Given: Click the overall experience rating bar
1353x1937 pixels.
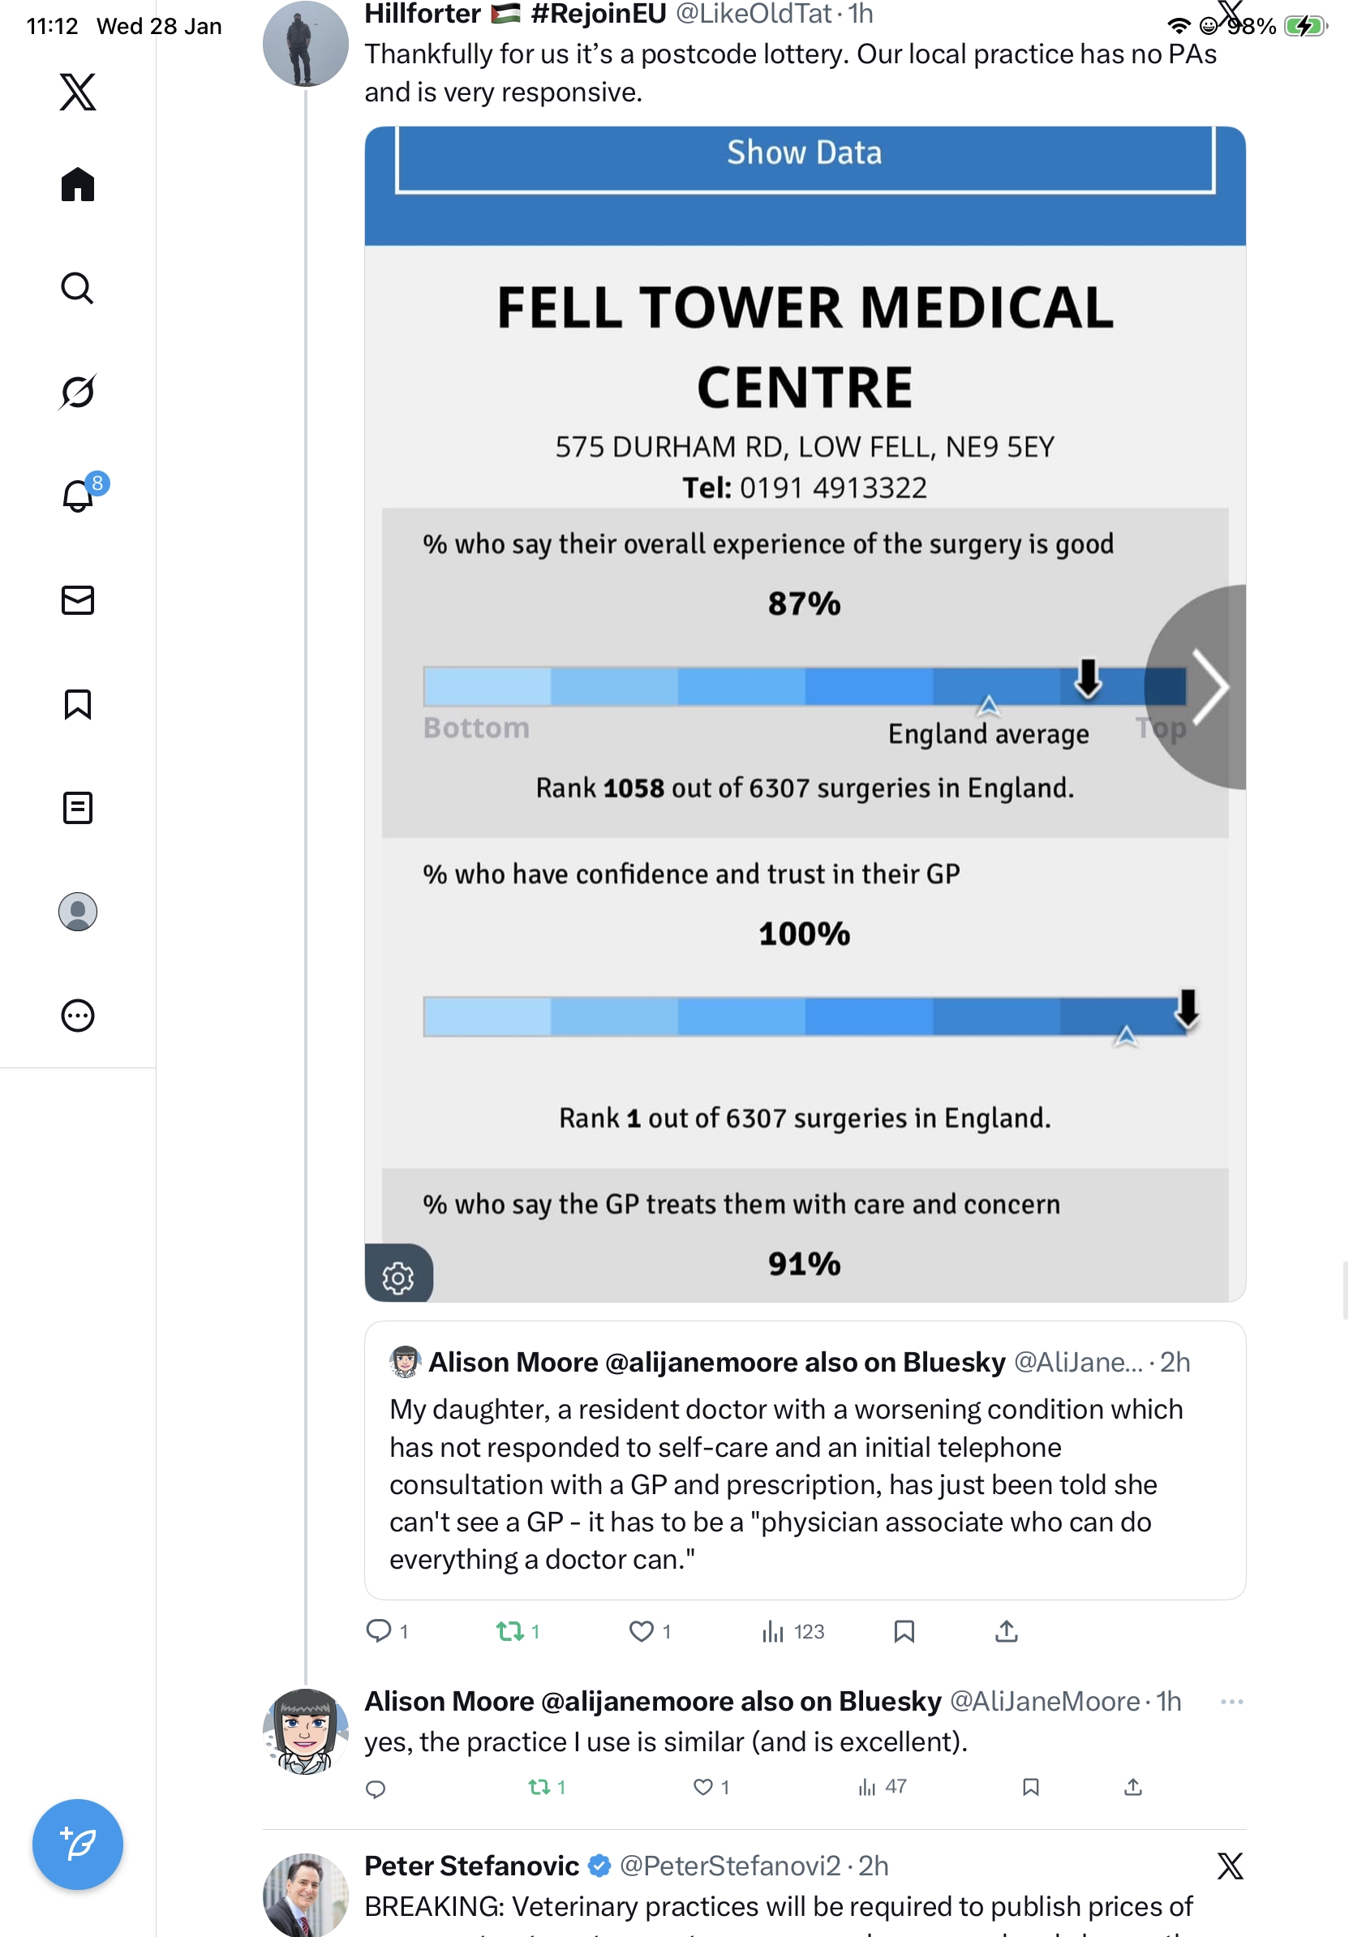Looking at the screenshot, I should (804, 686).
